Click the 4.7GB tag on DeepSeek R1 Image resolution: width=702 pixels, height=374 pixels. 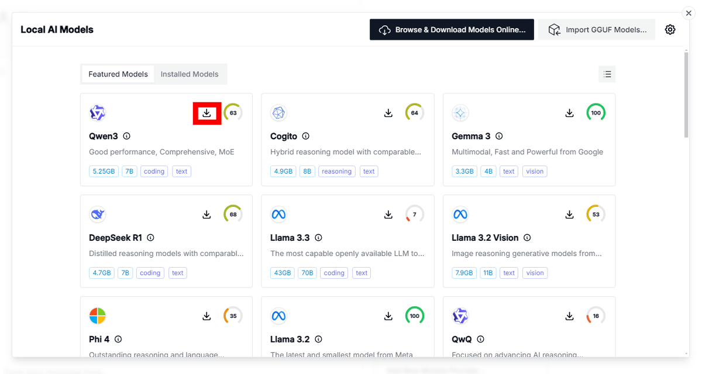click(101, 273)
